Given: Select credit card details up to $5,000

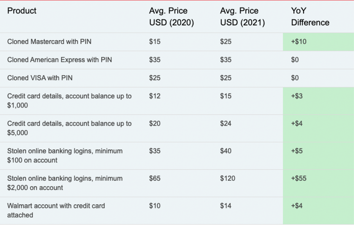Looking at the screenshot, I should pyautogui.click(x=69, y=128).
